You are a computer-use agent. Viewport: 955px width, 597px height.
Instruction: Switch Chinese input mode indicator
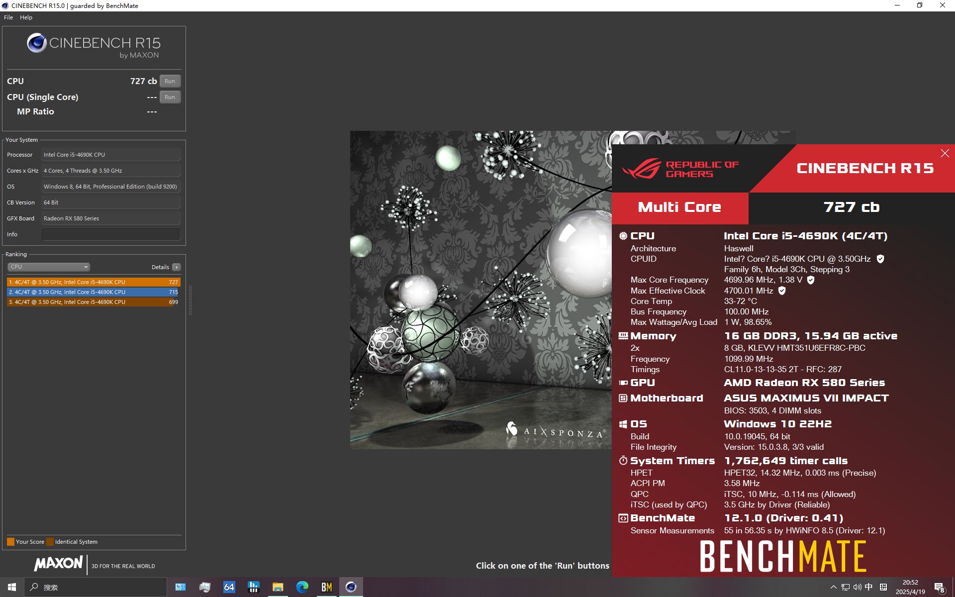pyautogui.click(x=868, y=587)
